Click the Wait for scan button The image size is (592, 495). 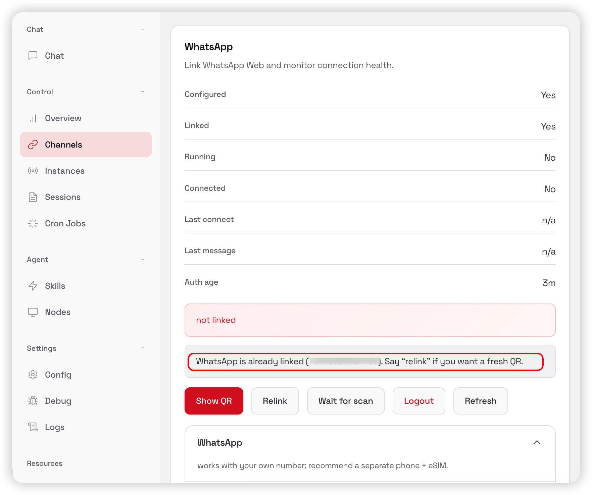click(346, 401)
